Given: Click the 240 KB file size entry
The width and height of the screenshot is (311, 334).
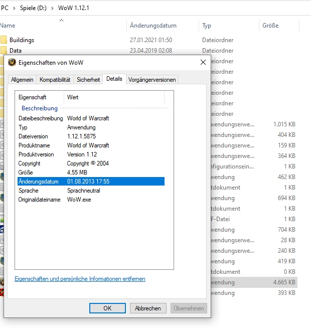Looking at the screenshot, I should 286,251.
